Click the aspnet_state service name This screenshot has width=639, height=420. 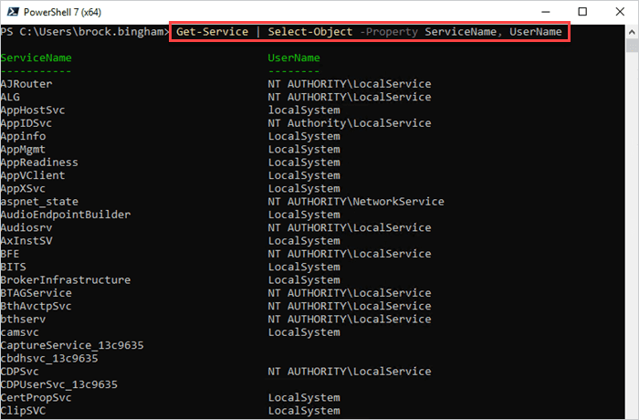39,202
